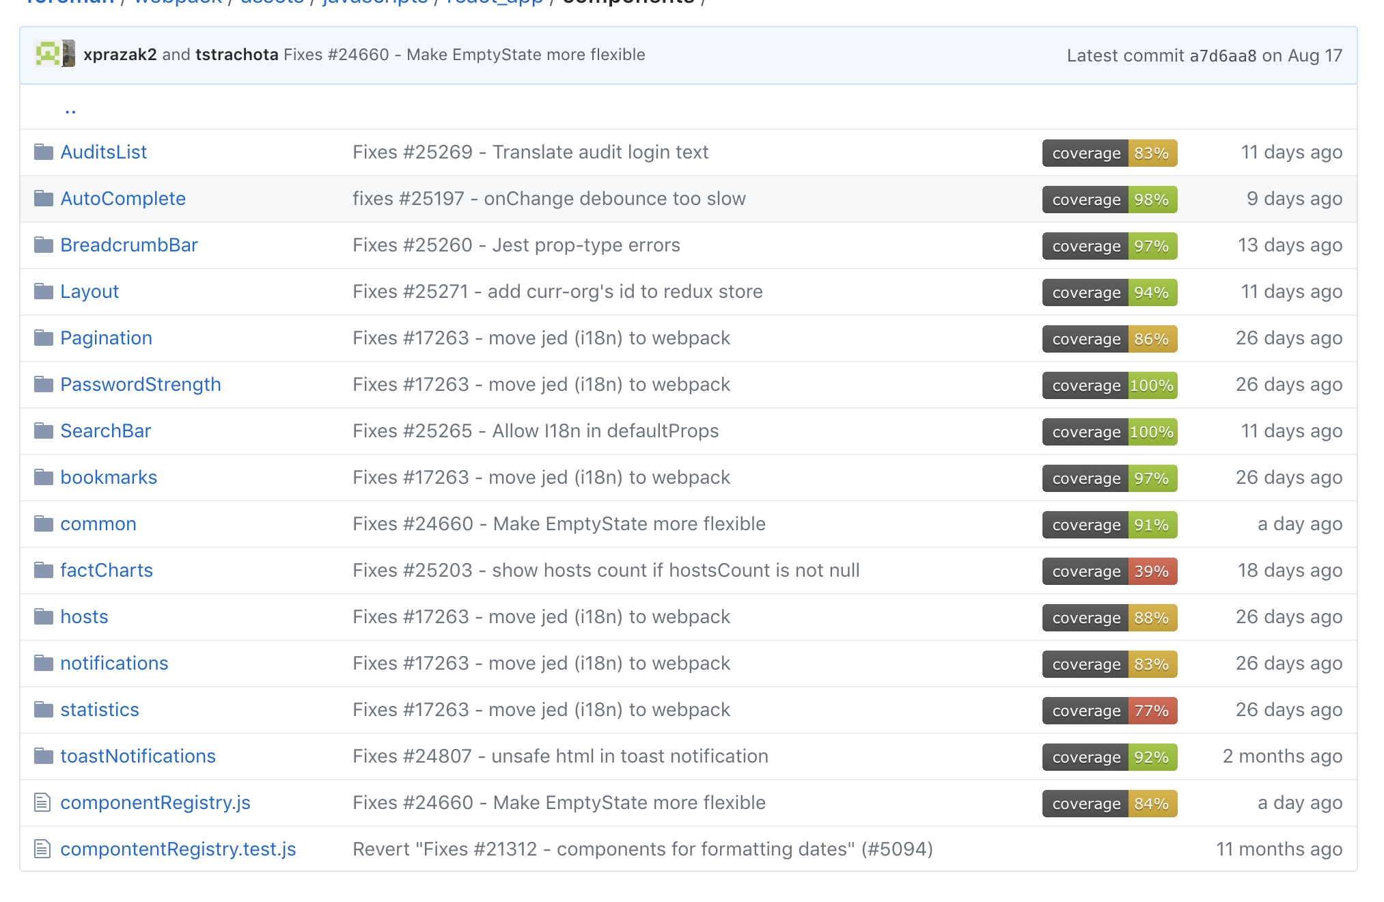This screenshot has width=1384, height=902.
Task: Open the BreadcrumbBar directory
Action: tap(129, 245)
